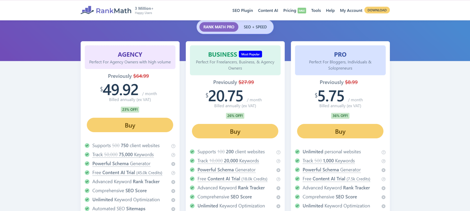Click Unlimited personal websites text
The height and width of the screenshot is (211, 470).
[332, 152]
